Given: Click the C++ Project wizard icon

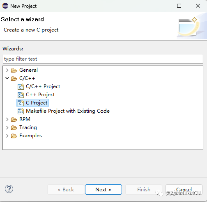Looking at the screenshot, I should [x=21, y=95].
